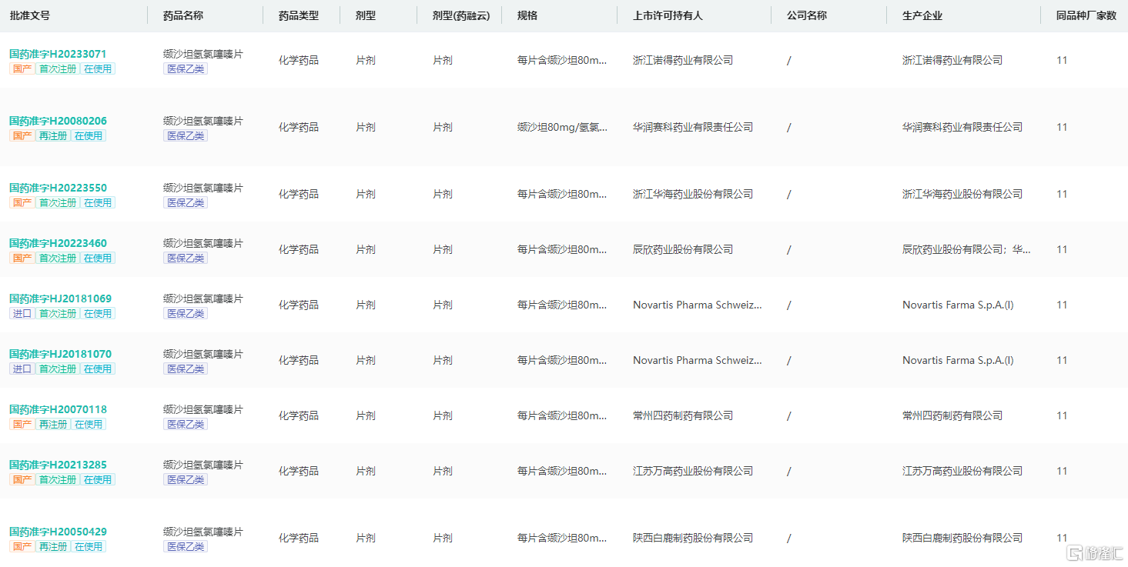Click the 公司名称 column header
The width and height of the screenshot is (1128, 567).
807,15
